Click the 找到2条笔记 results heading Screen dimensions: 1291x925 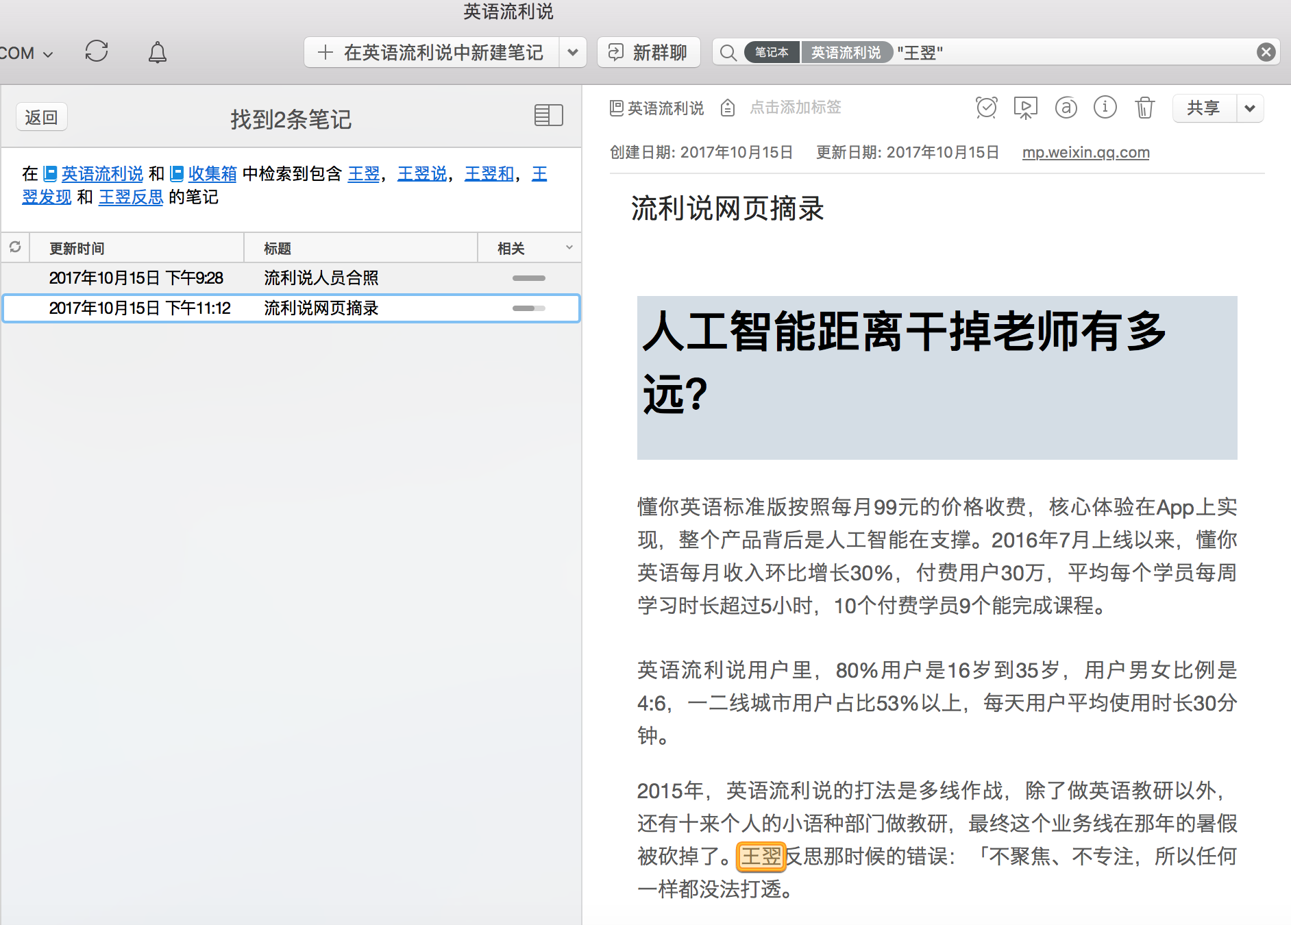point(291,120)
